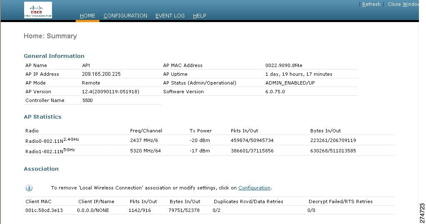
Task: Open the EVENT LOG tab
Action: (170, 16)
